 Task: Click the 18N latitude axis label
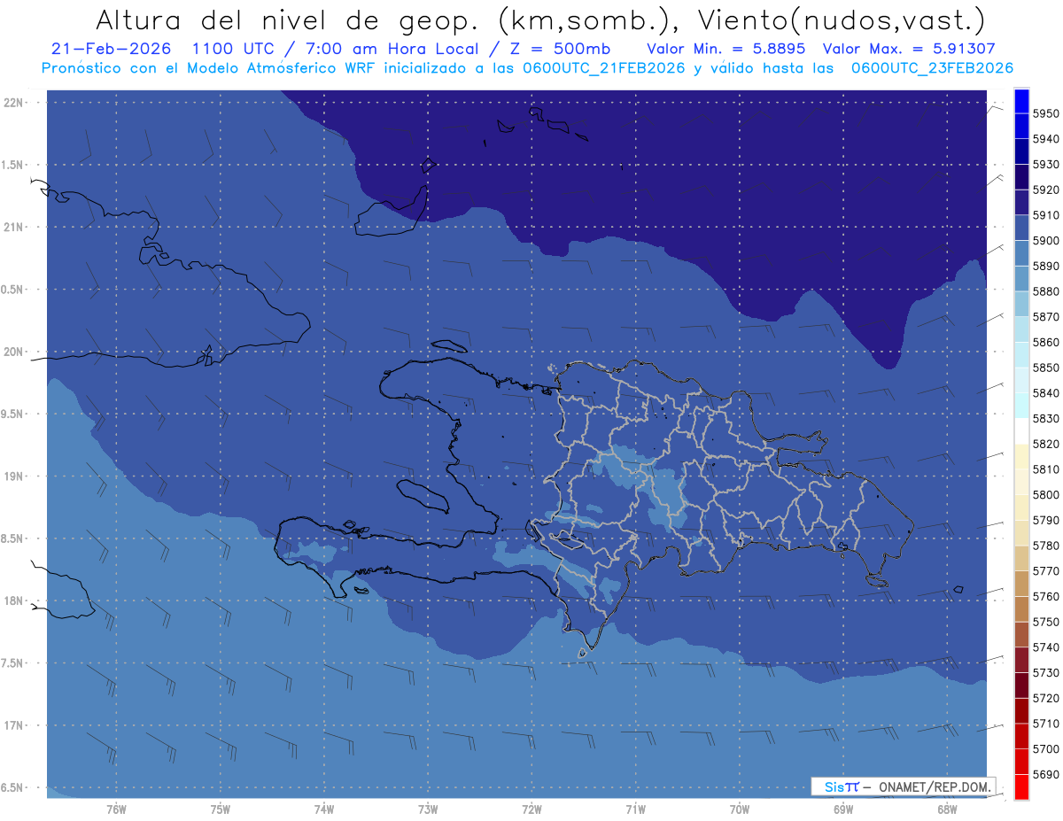(x=12, y=600)
